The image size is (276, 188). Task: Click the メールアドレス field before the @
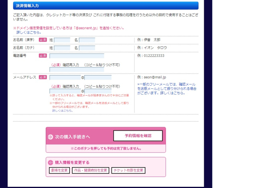(65, 77)
